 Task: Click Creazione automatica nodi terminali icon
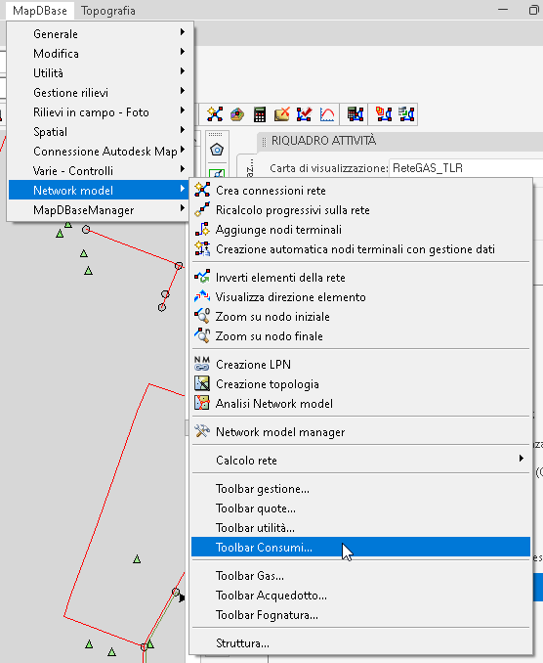coord(202,248)
